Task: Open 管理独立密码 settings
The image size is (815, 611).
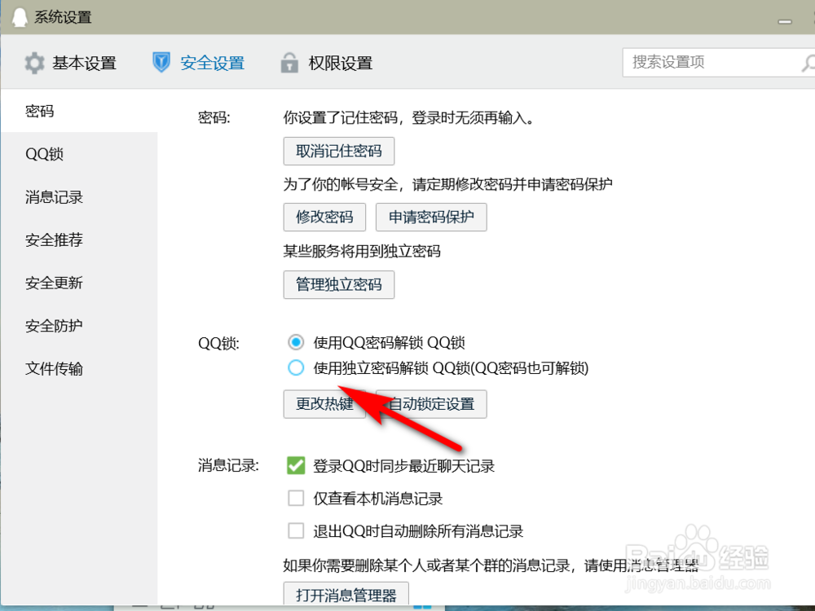Action: [338, 284]
